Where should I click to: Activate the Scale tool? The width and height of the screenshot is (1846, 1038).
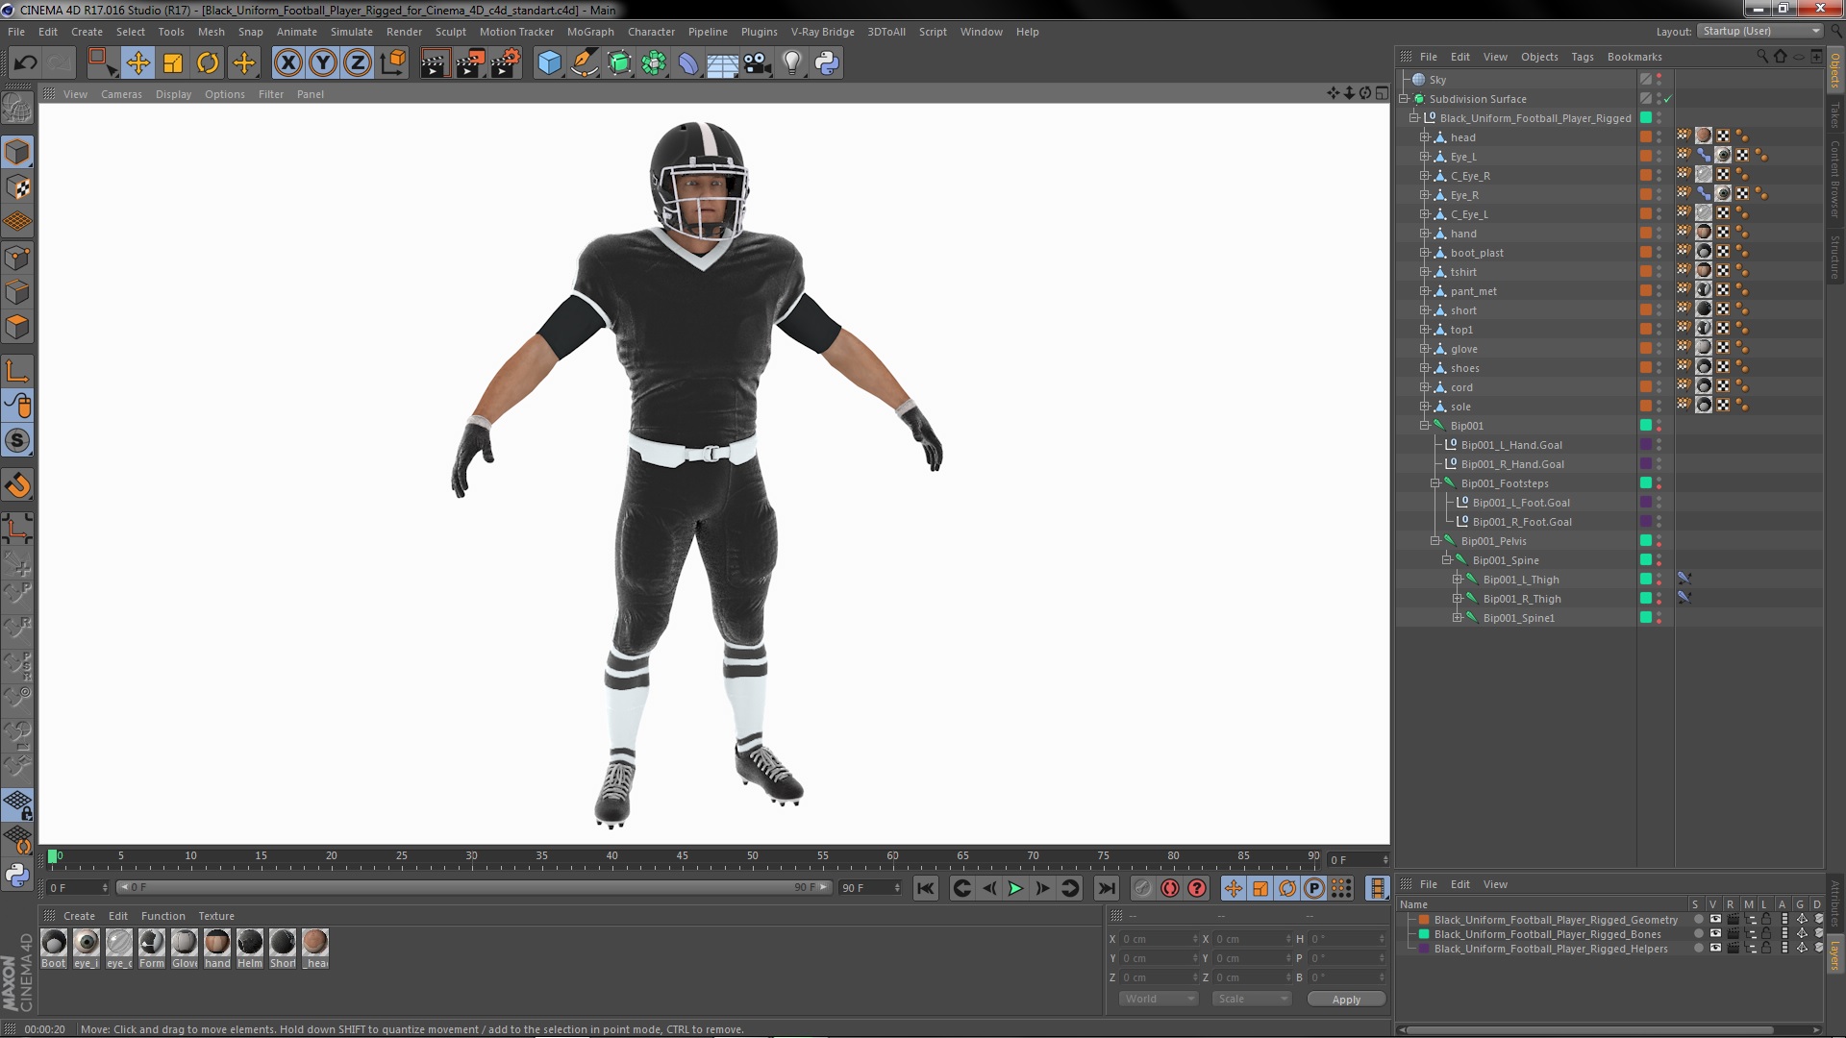click(173, 63)
